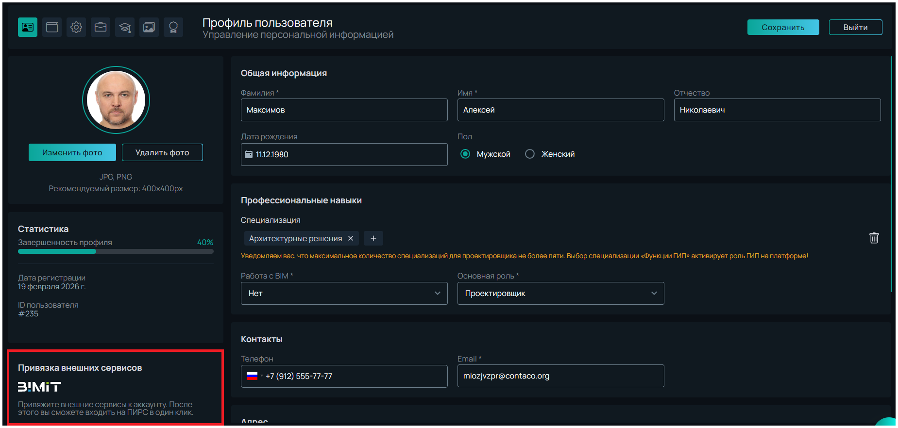Remove the Архитектурные решения tag
This screenshot has height=428, width=898.
pos(351,238)
